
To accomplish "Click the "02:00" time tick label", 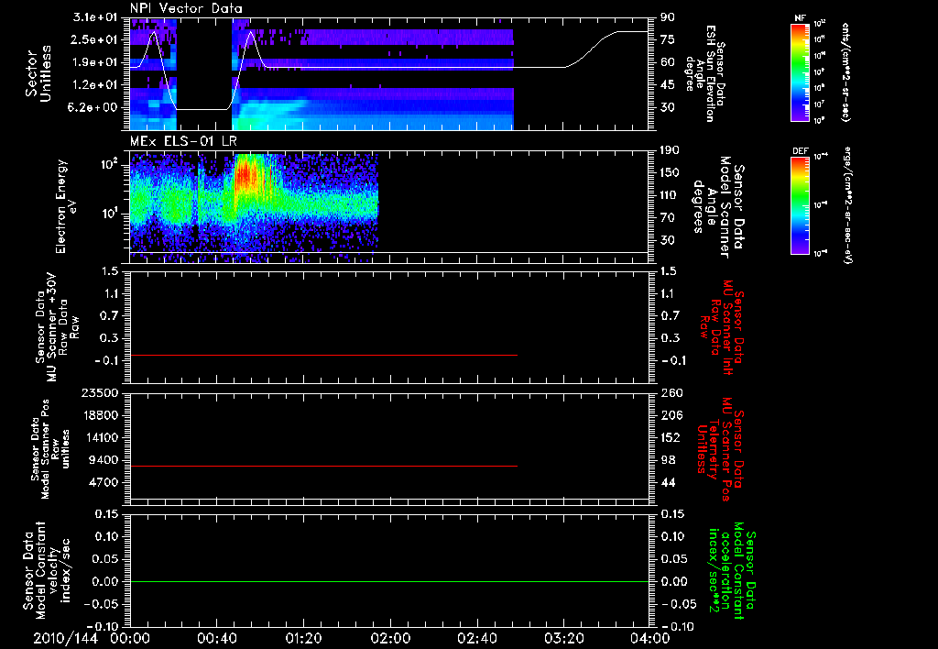I will coord(390,638).
